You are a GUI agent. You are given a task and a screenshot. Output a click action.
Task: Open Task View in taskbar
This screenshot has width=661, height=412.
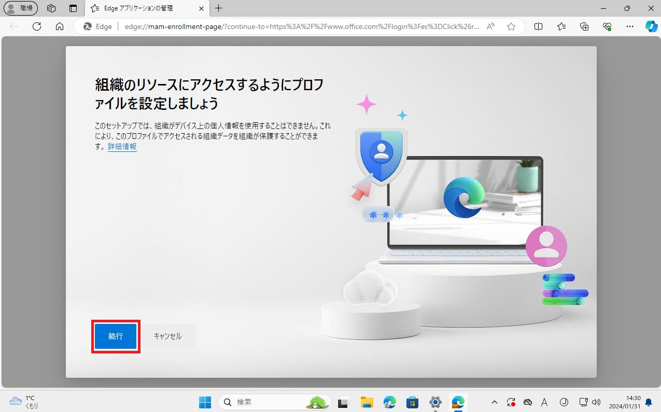[344, 402]
